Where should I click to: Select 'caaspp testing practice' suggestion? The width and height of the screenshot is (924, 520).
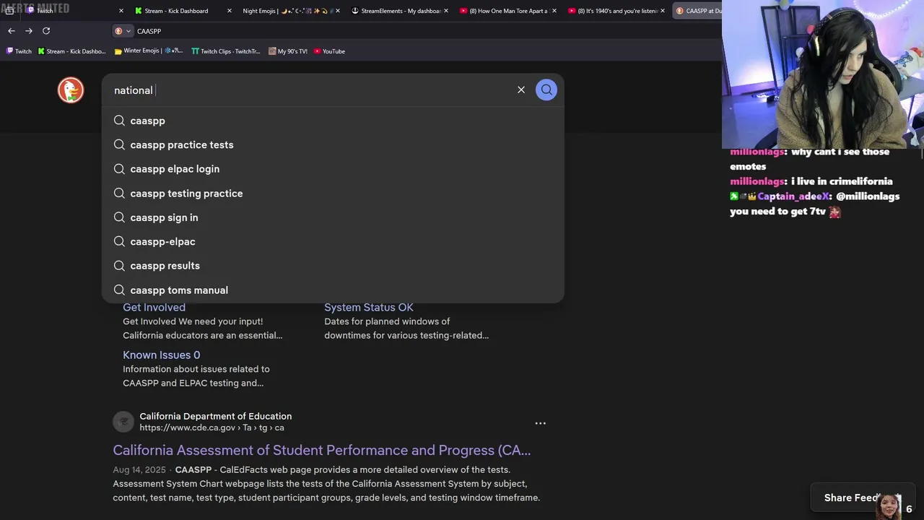[x=333, y=194]
